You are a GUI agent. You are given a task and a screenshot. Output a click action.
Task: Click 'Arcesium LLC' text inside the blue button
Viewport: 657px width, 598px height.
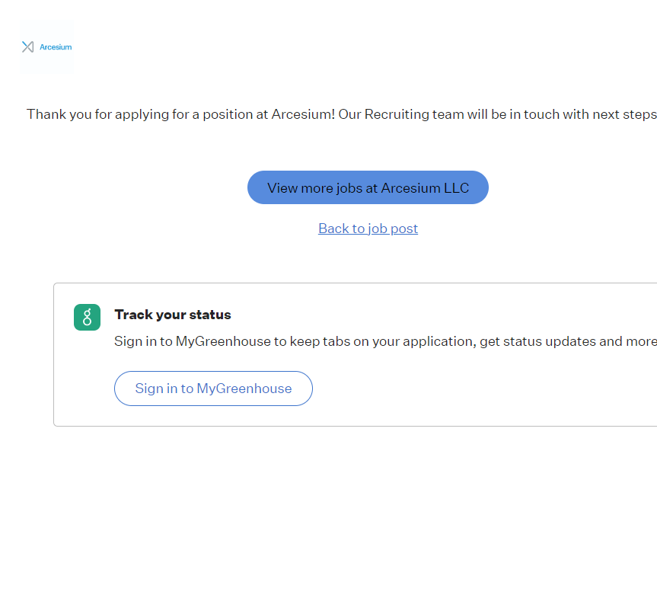pos(425,188)
